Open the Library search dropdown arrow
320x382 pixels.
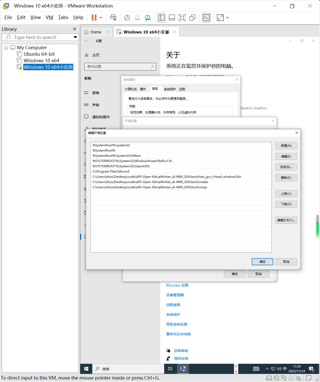[75, 37]
